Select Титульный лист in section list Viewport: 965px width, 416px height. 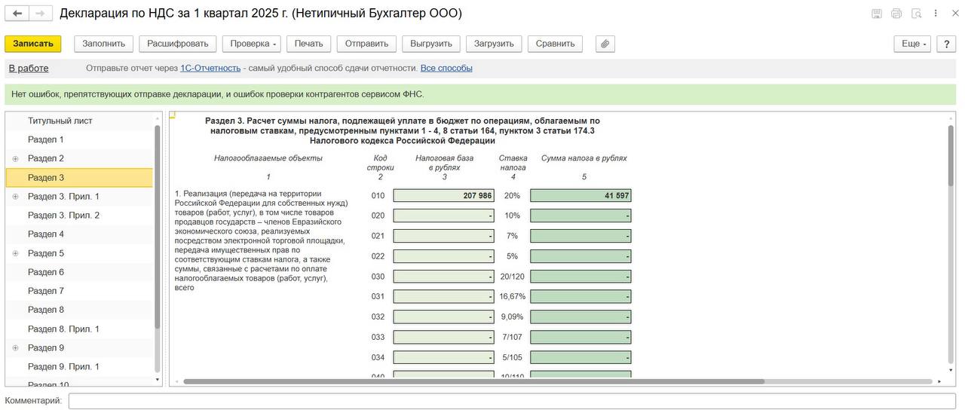point(60,121)
